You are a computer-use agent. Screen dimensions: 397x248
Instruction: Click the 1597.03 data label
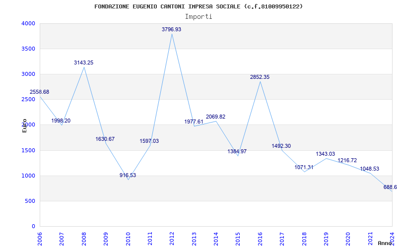pyautogui.click(x=149, y=141)
